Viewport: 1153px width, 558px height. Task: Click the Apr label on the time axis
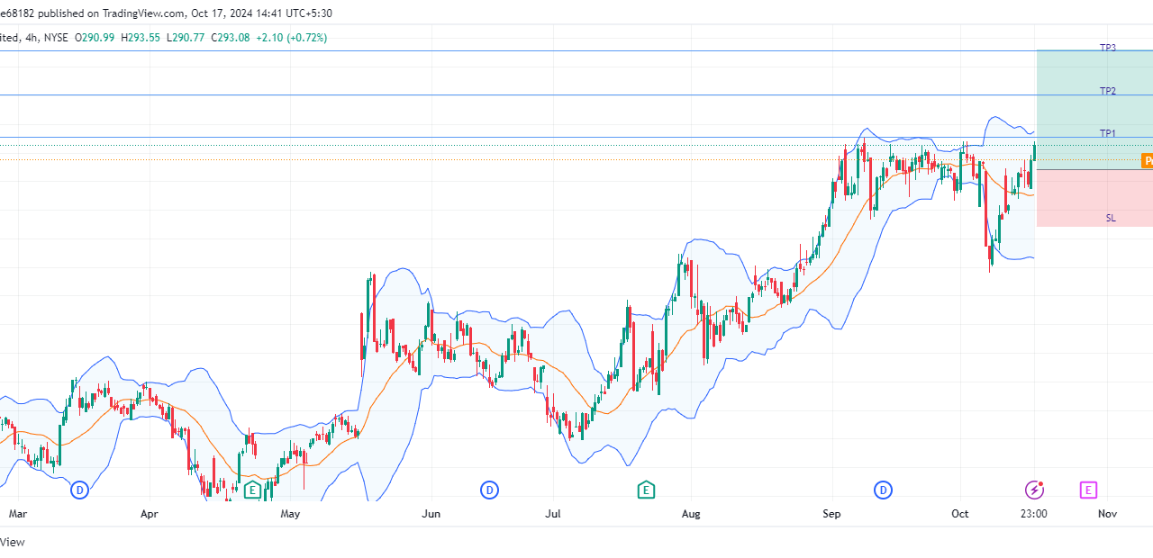150,514
